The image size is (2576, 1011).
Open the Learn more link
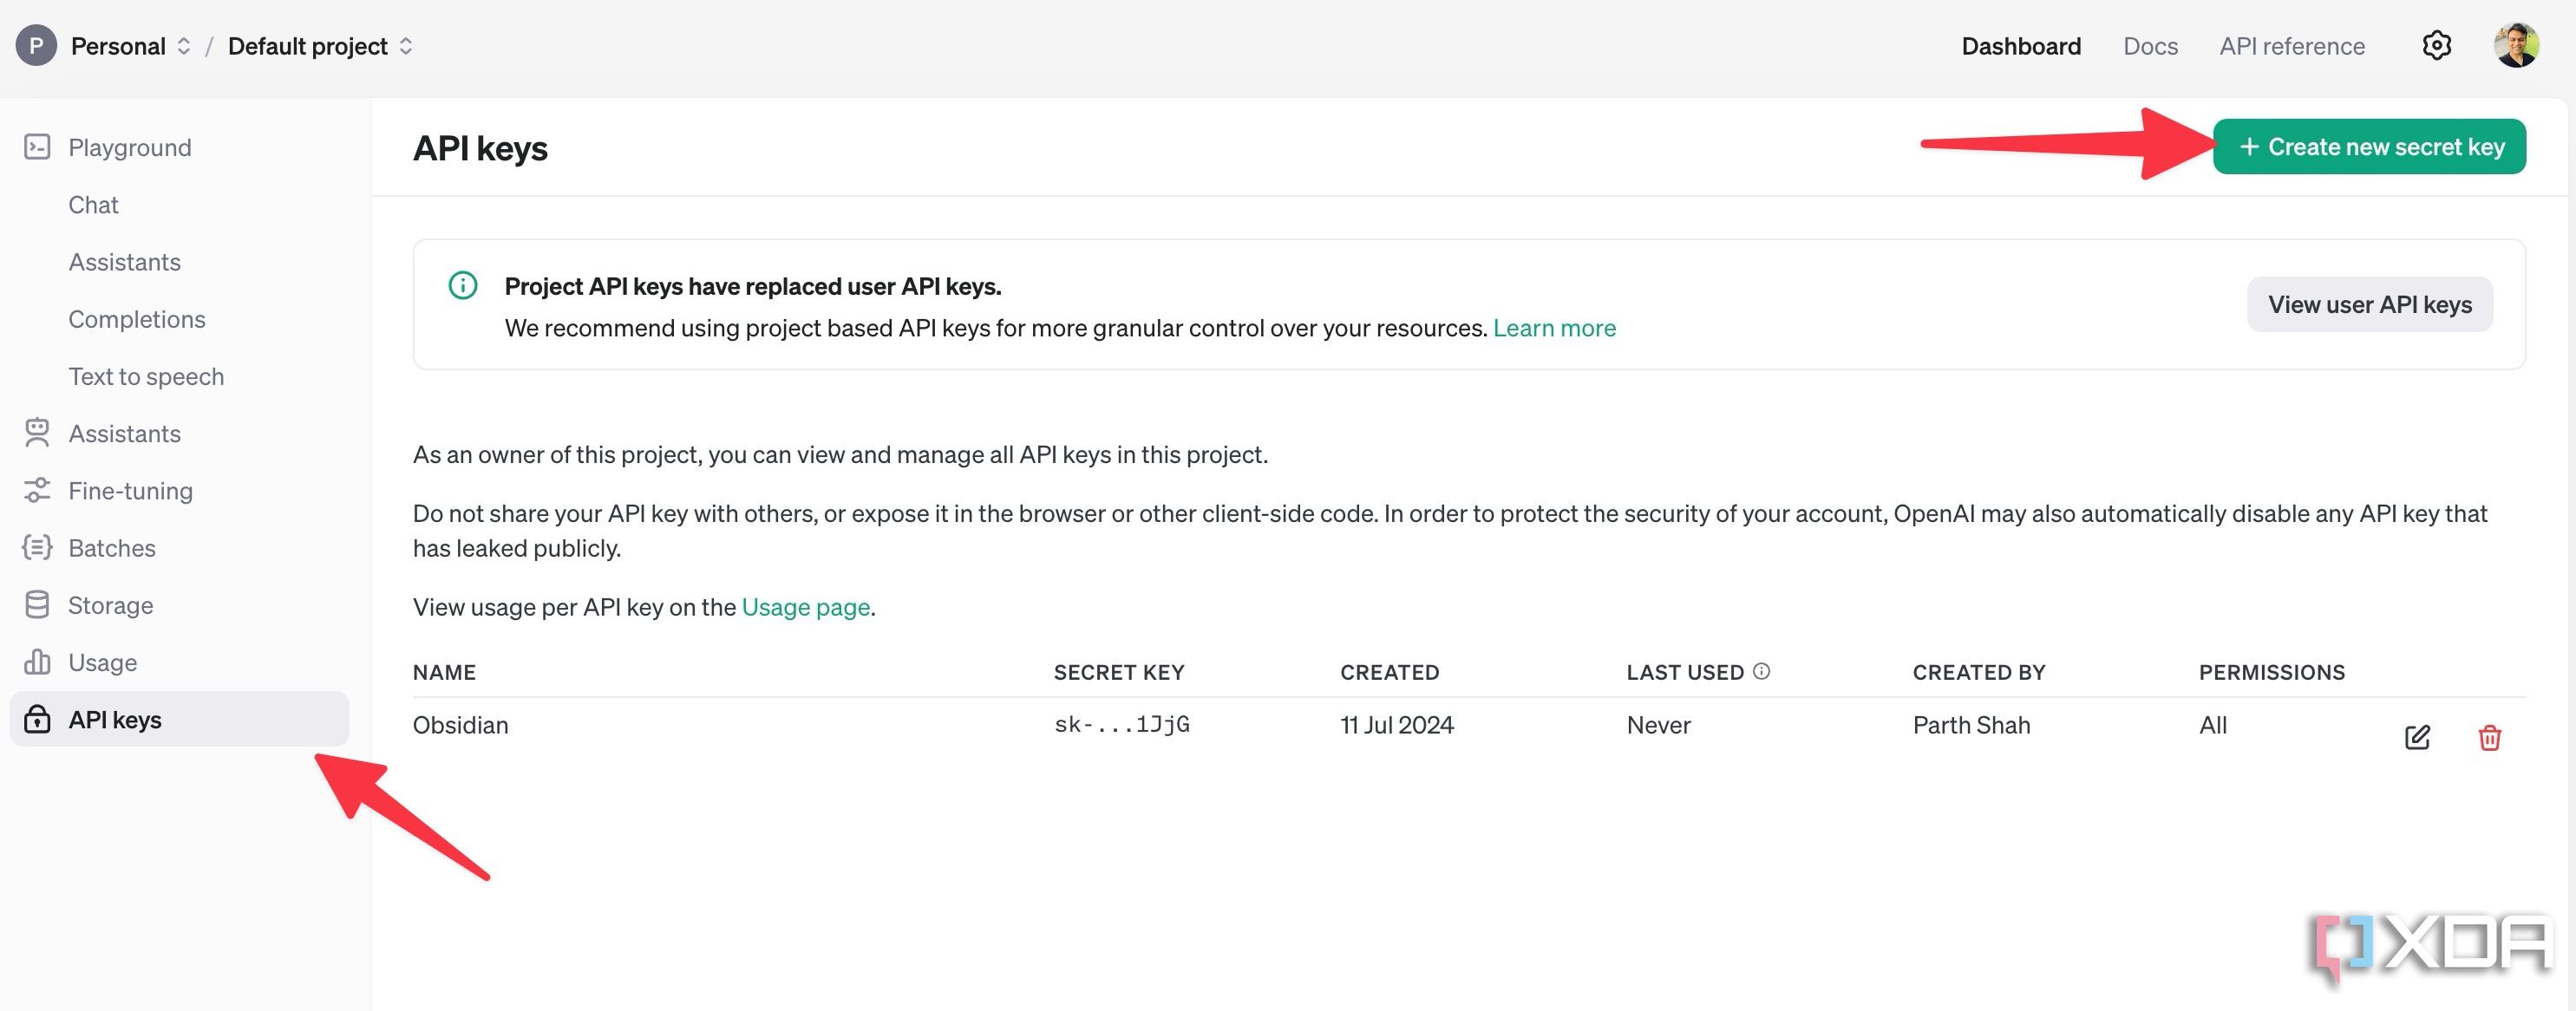click(x=1554, y=328)
